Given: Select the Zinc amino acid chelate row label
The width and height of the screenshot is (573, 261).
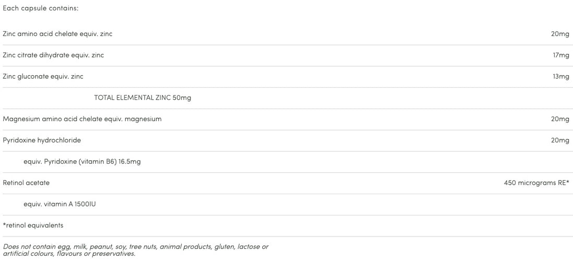Looking at the screenshot, I should (x=57, y=34).
